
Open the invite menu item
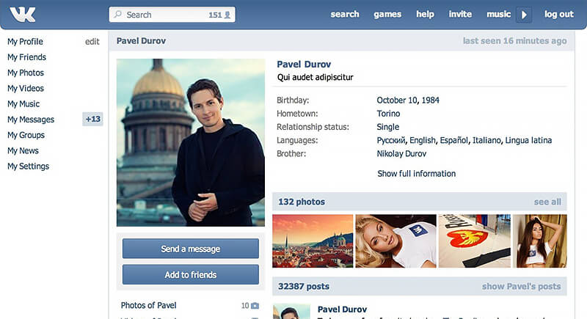pos(460,14)
